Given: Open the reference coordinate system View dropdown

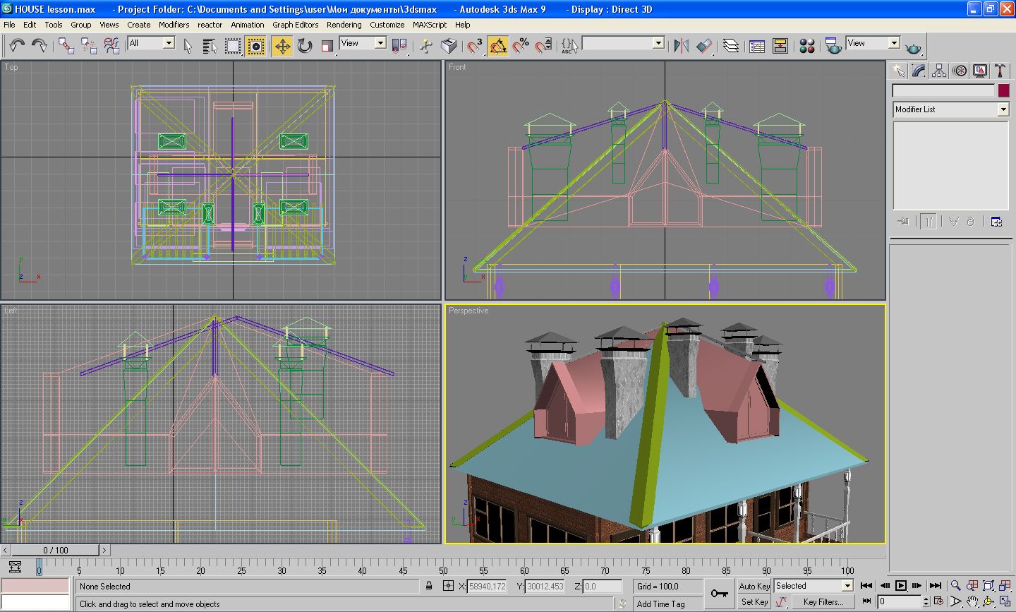Looking at the screenshot, I should click(x=363, y=43).
